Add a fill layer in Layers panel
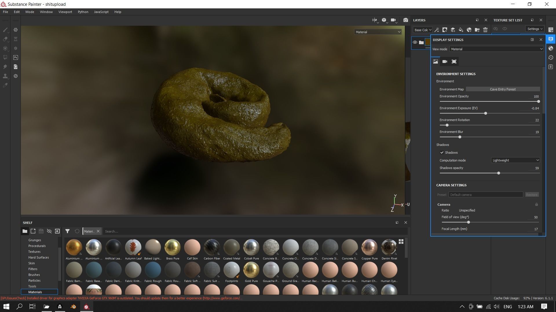556x312 pixels. pyautogui.click(x=461, y=30)
